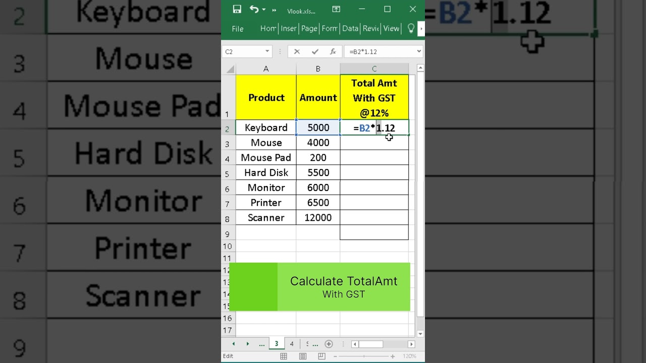Confirm the formula with the checkmark
The image size is (646, 363).
click(315, 51)
